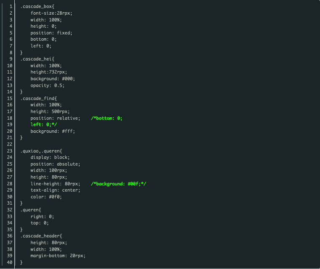Select the .cascade_box selector text

(37, 7)
